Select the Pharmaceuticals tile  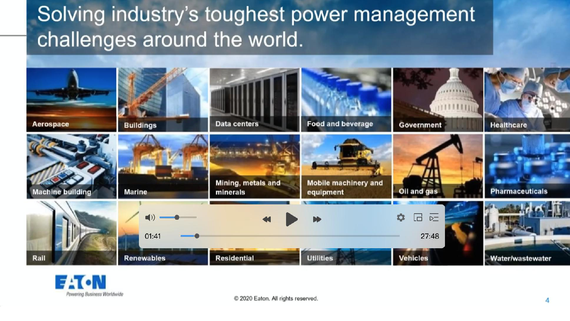point(527,166)
